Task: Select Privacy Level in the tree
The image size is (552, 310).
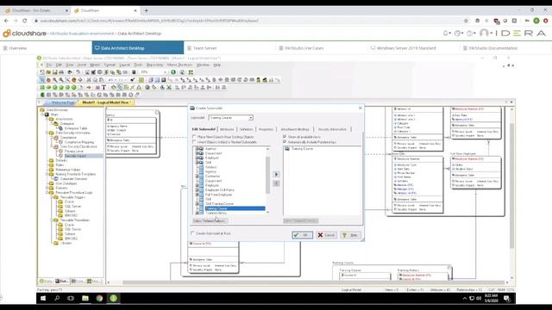Action: [x=74, y=152]
